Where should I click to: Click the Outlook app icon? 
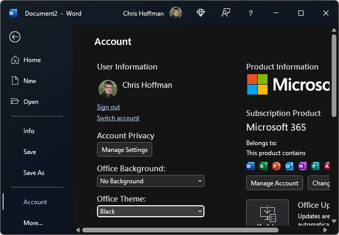[x=289, y=166]
